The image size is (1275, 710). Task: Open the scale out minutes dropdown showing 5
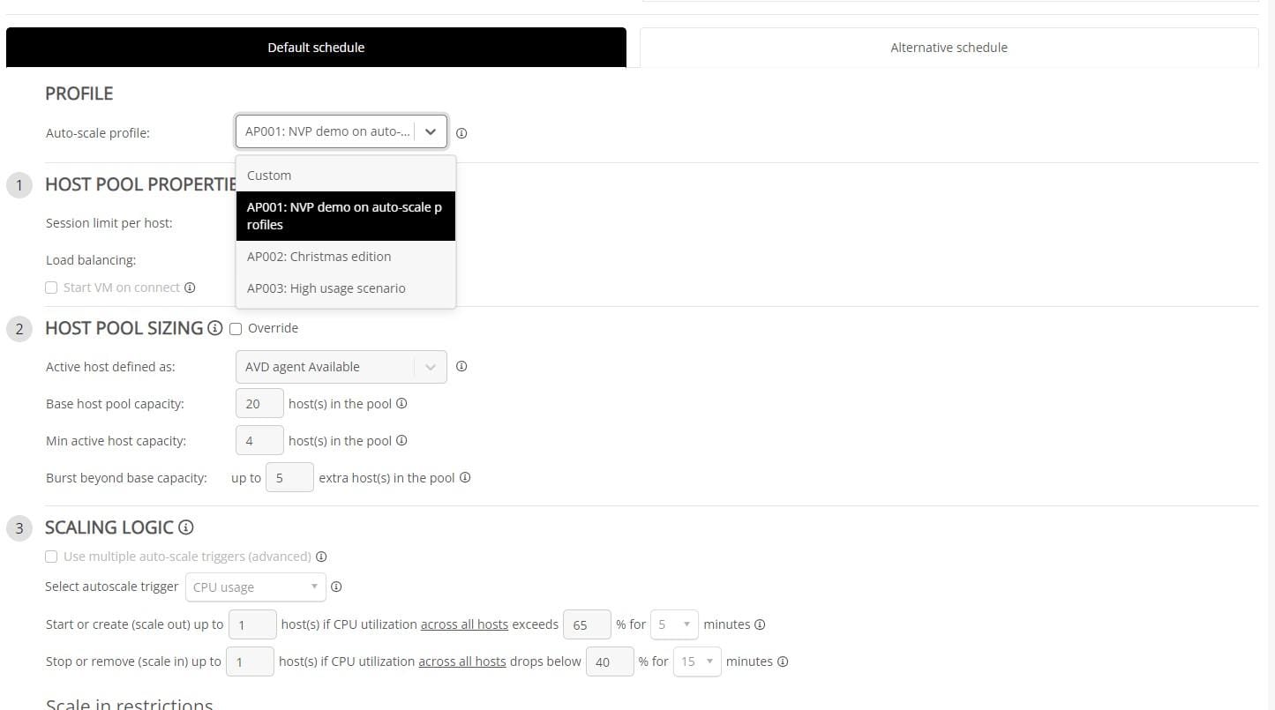point(674,624)
